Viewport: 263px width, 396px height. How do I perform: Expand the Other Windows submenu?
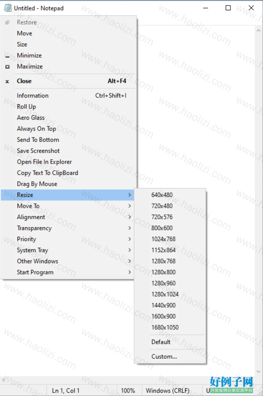tap(68, 261)
